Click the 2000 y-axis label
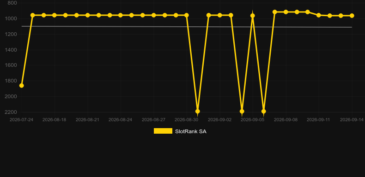This screenshot has width=365, height=177. 11,96
